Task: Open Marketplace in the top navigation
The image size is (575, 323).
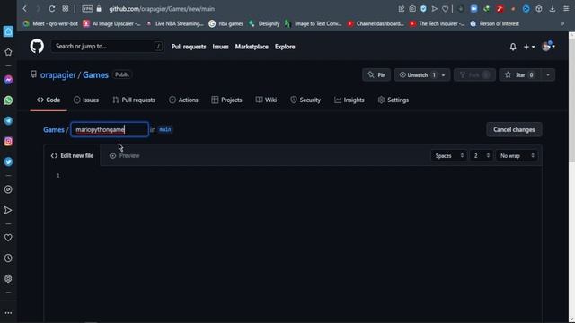Action: (x=252, y=47)
